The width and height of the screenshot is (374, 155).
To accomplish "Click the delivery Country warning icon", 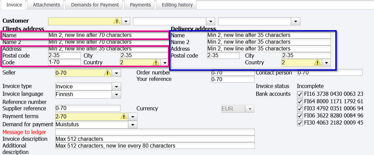I will click(317, 63).
